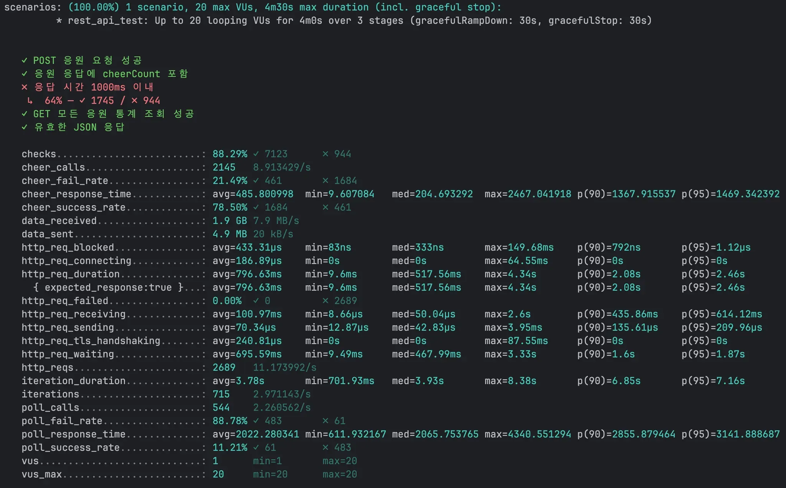Click the red X before 응답 시간 1000ms
The width and height of the screenshot is (786, 488).
click(25, 87)
